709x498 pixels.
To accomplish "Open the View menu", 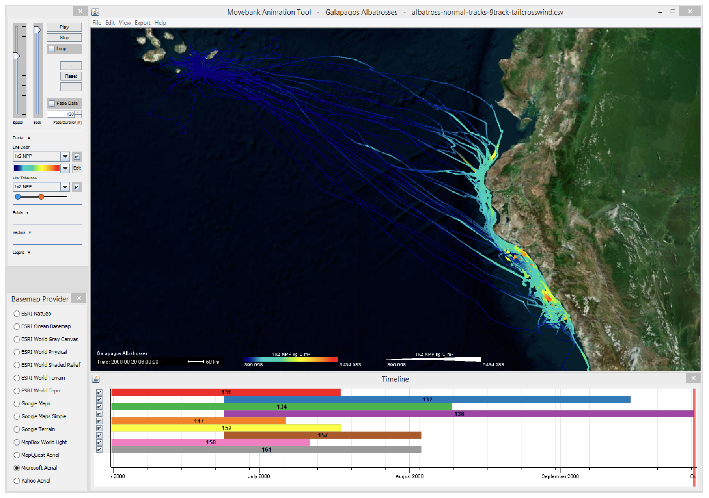I will [x=125, y=23].
